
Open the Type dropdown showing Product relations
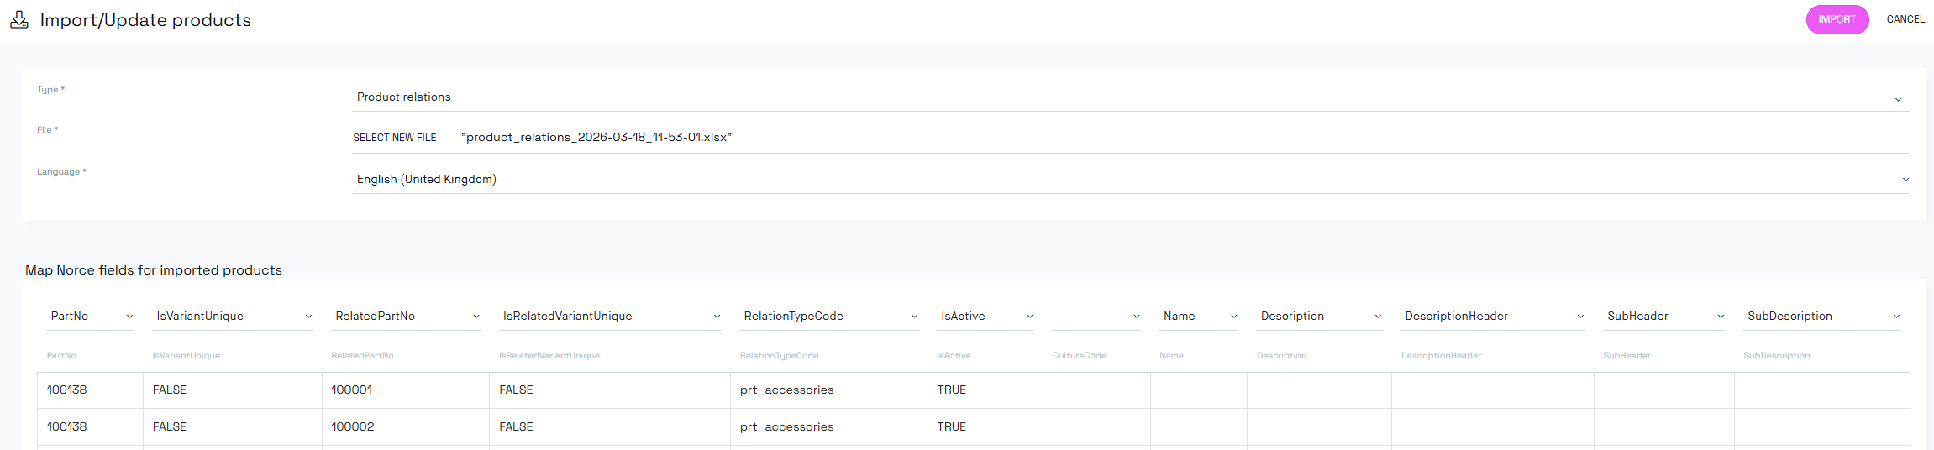pyautogui.click(x=1130, y=97)
